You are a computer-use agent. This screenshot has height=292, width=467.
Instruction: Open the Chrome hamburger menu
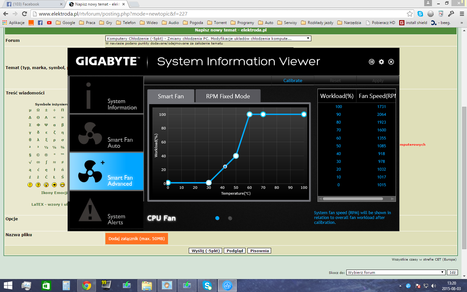coord(462,14)
